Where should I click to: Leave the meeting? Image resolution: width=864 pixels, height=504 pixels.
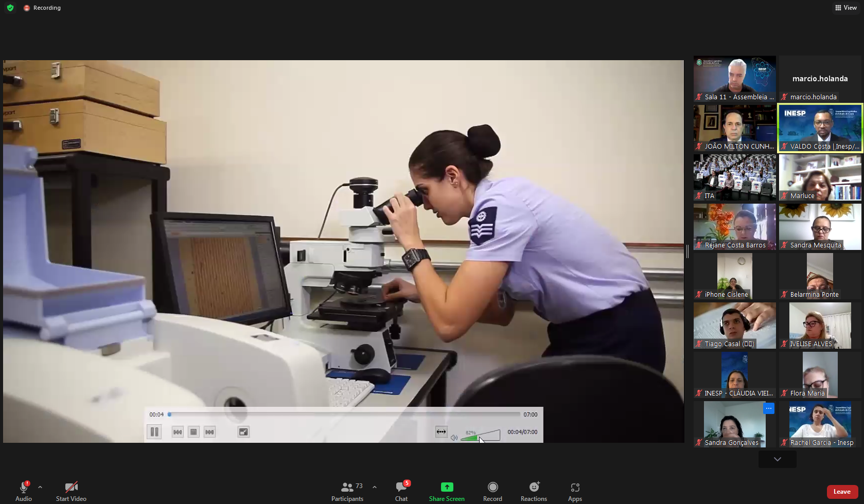(x=842, y=492)
